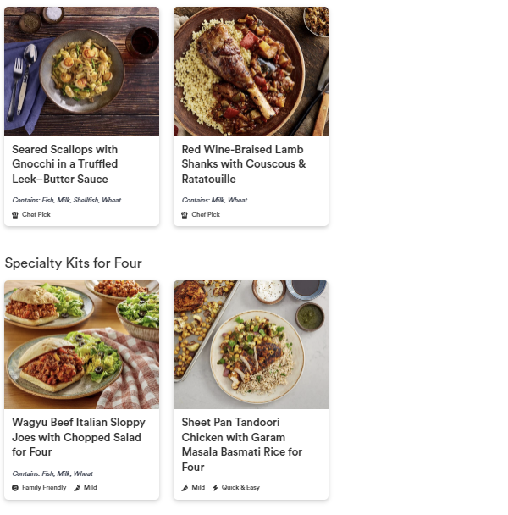The height and width of the screenshot is (515, 508).
Task: Select the tandoori chicken sheet pan photo
Action: coord(251,345)
